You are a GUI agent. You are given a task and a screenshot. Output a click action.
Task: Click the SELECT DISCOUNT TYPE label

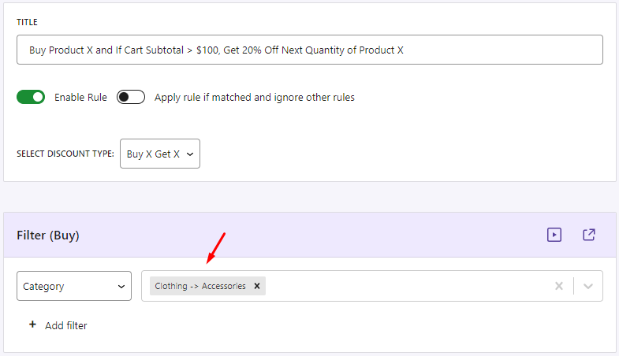point(65,154)
